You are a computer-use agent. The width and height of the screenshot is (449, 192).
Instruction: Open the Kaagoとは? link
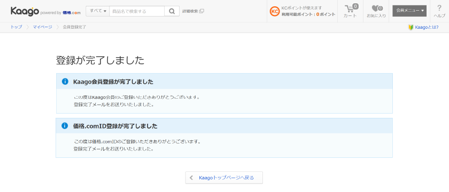(x=427, y=27)
